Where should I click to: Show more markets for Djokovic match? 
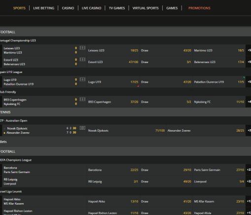coord(249,131)
